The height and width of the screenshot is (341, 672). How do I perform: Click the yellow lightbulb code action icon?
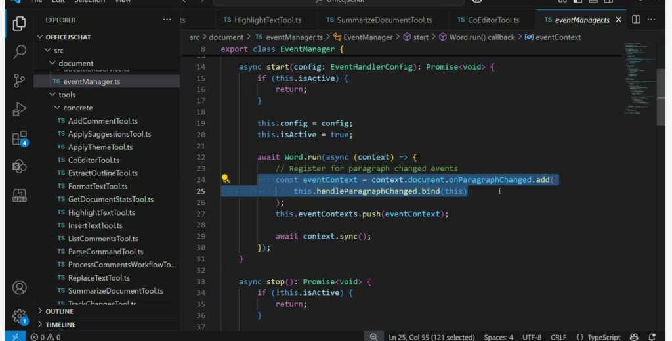point(225,179)
